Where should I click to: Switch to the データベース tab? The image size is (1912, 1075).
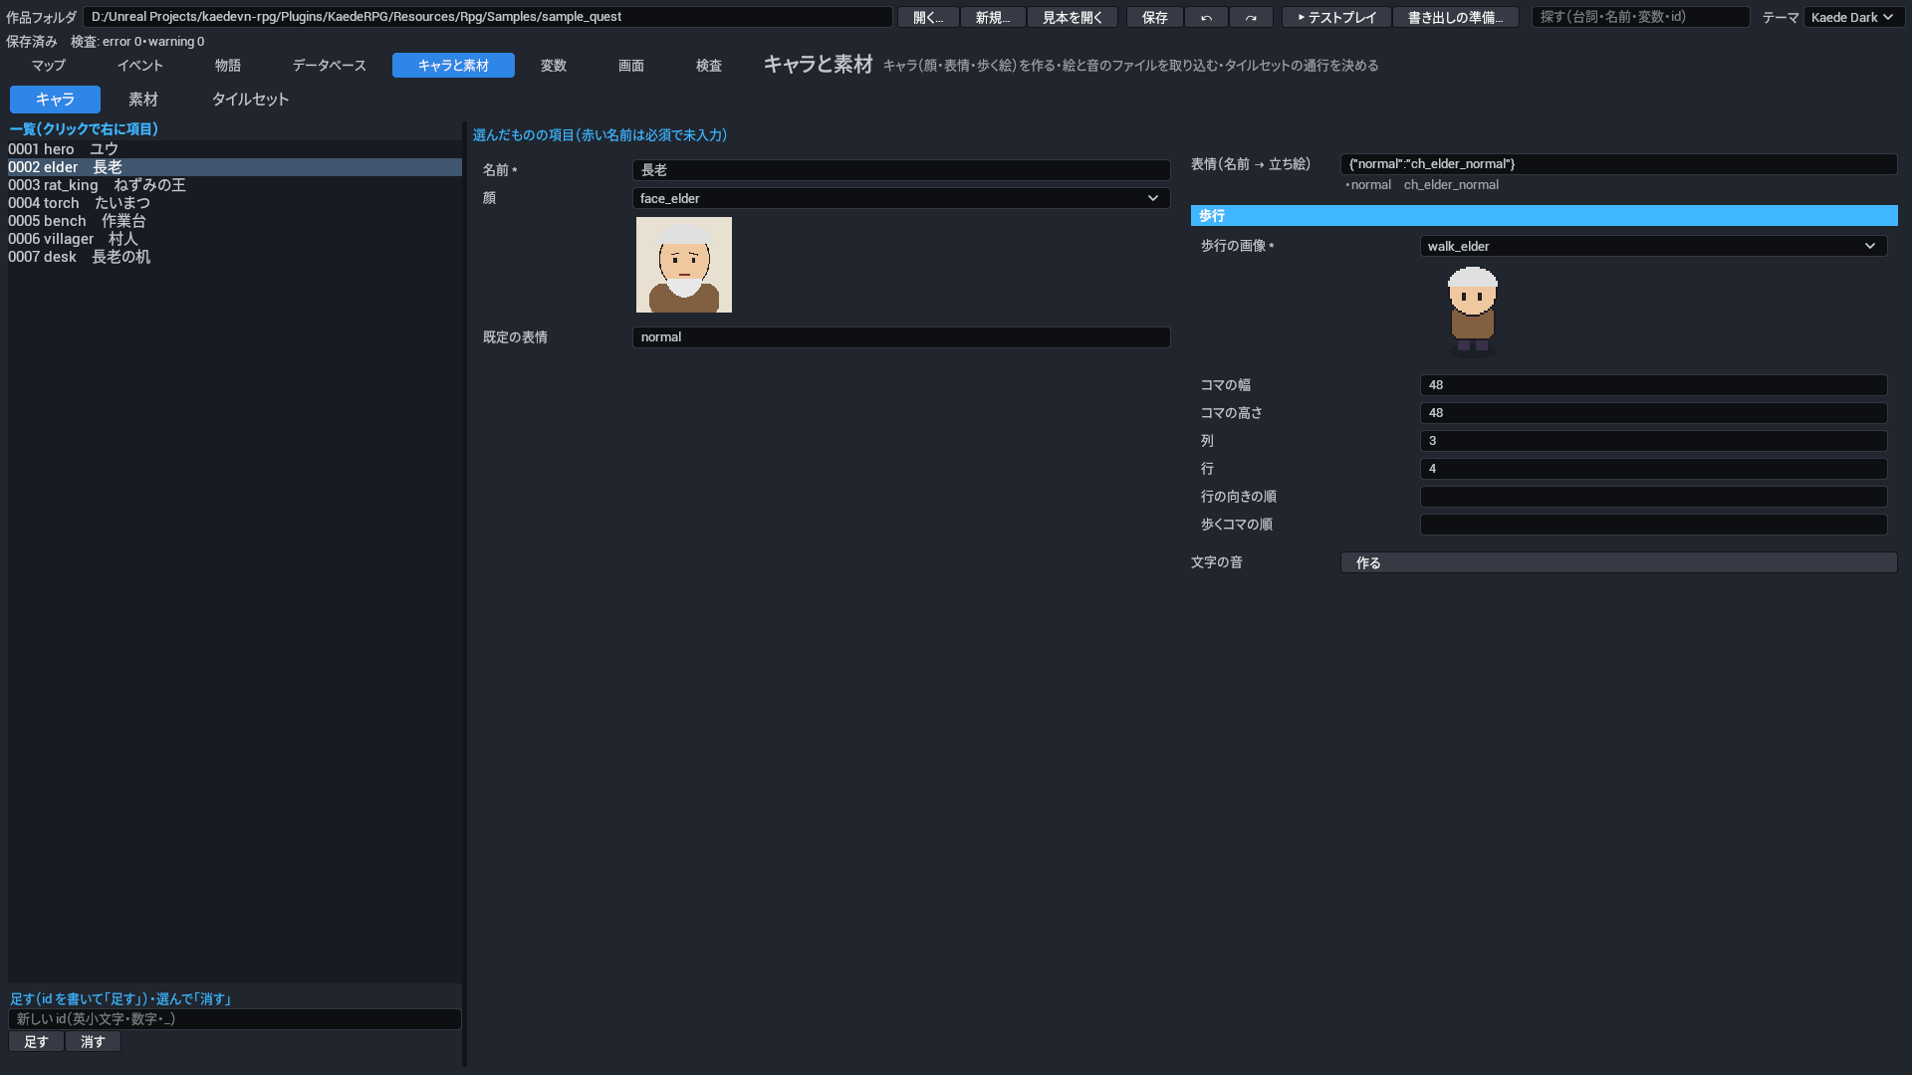[x=329, y=65]
